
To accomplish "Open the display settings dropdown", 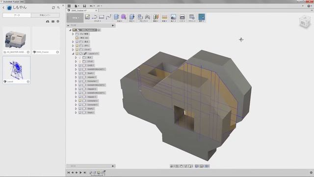I will pos(197,166).
